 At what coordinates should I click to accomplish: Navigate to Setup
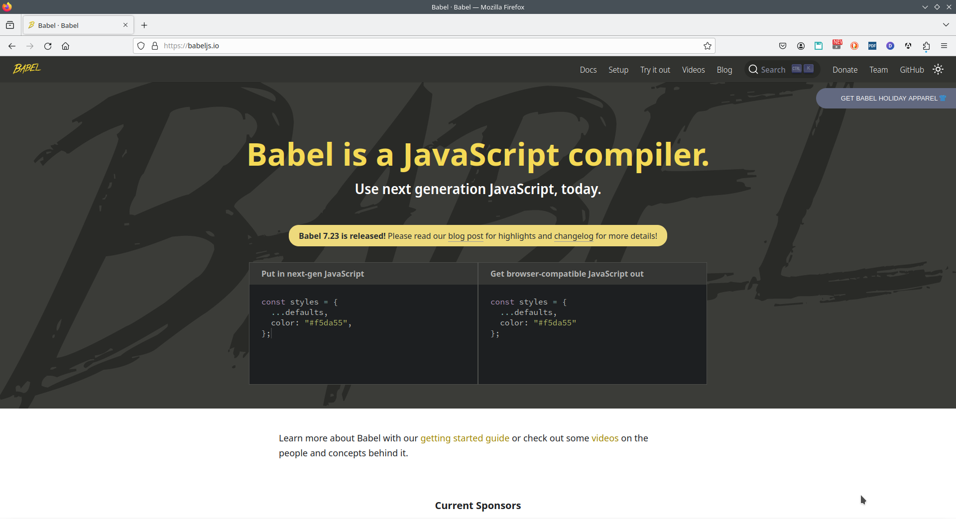618,70
